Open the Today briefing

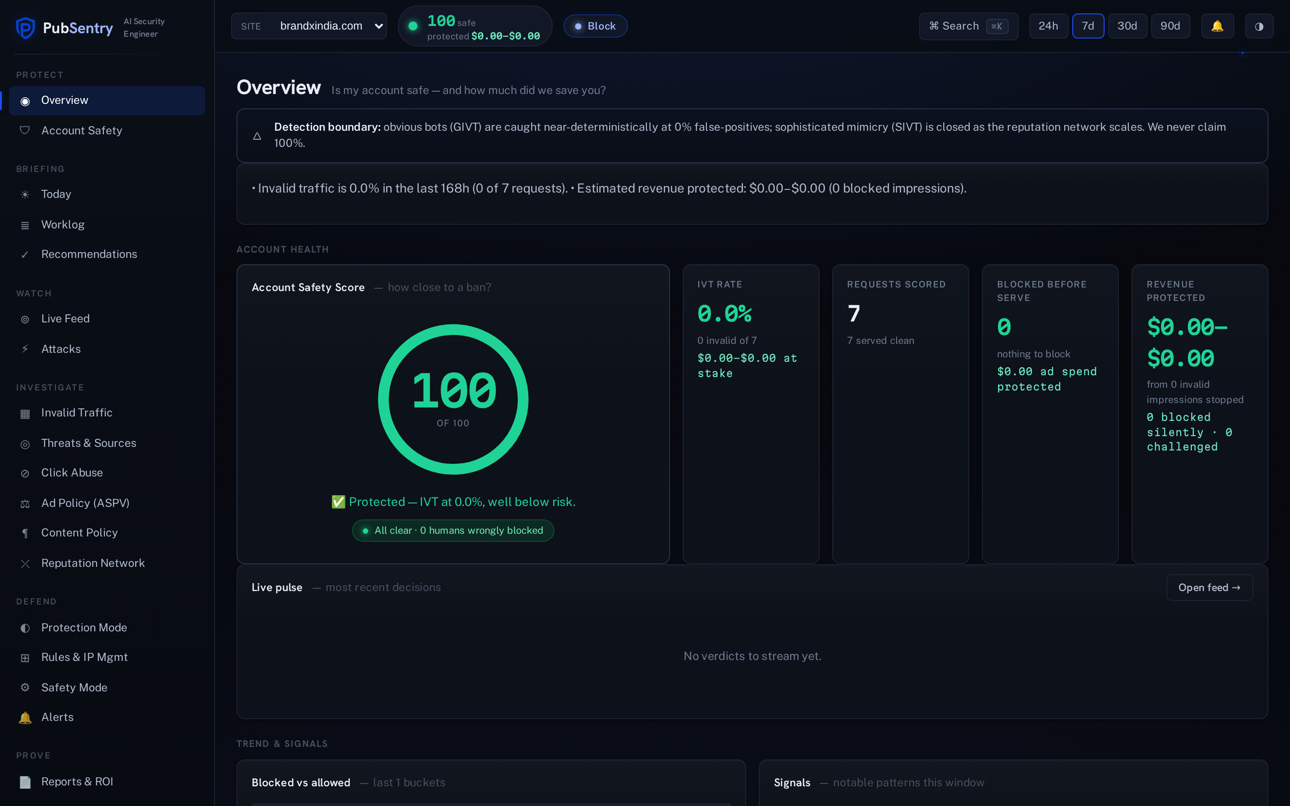point(107,195)
